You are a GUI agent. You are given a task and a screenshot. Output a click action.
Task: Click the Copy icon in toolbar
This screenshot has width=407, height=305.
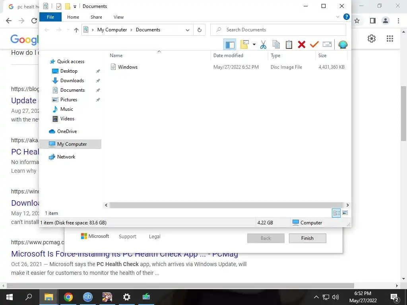coord(276,44)
